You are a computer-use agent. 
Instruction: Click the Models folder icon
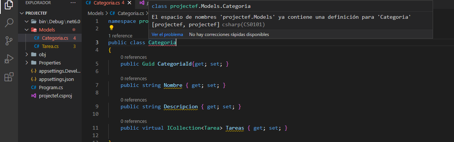click(34, 30)
